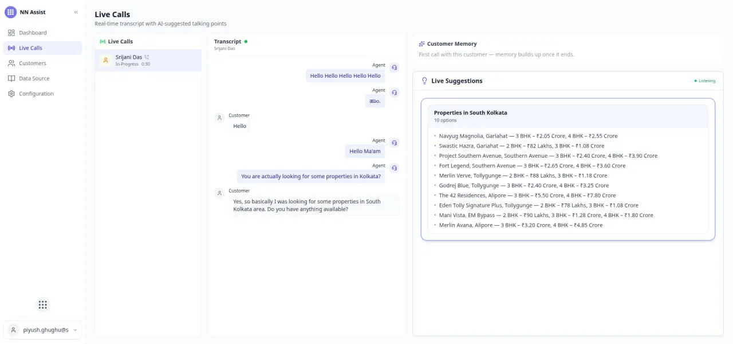Image resolution: width=733 pixels, height=344 pixels.
Task: Select Merlin Avana, Alipore listing
Action: pos(521,225)
